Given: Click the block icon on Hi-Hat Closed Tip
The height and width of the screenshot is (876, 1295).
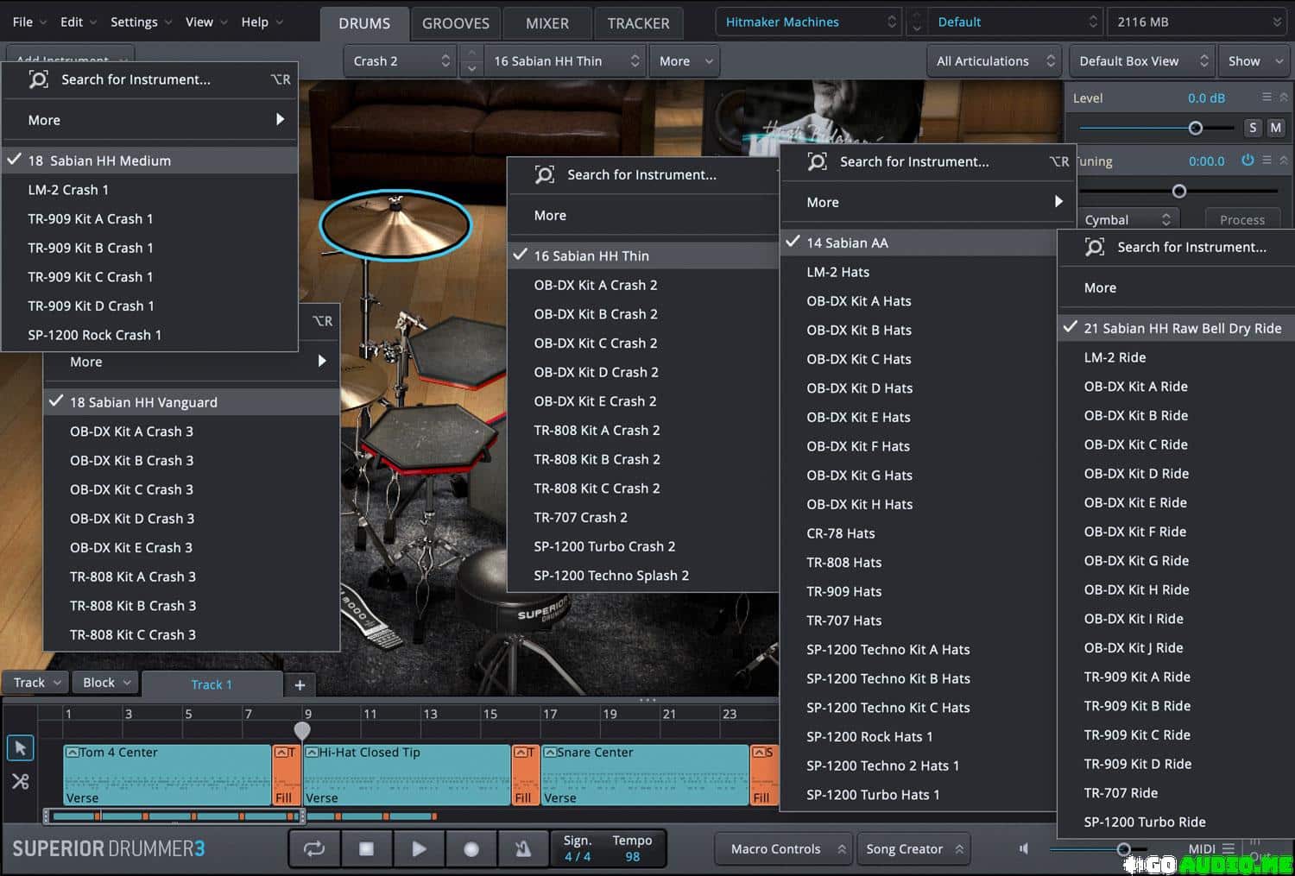Looking at the screenshot, I should point(313,753).
